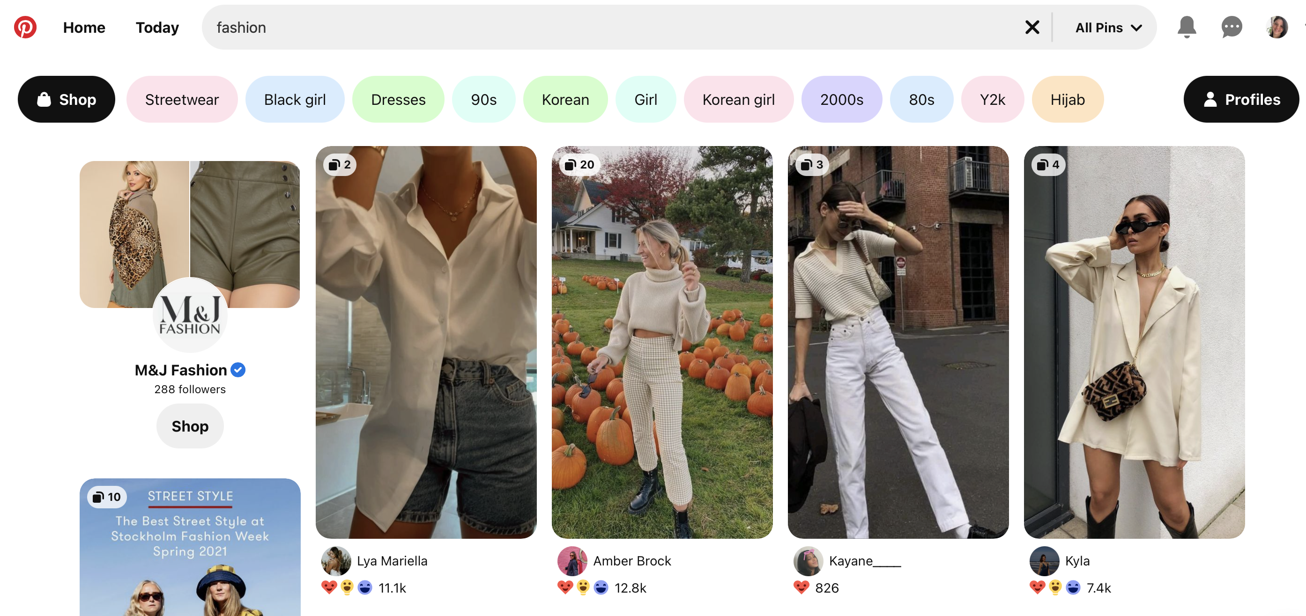
Task: Open the messages chat bubble icon
Action: pos(1231,27)
